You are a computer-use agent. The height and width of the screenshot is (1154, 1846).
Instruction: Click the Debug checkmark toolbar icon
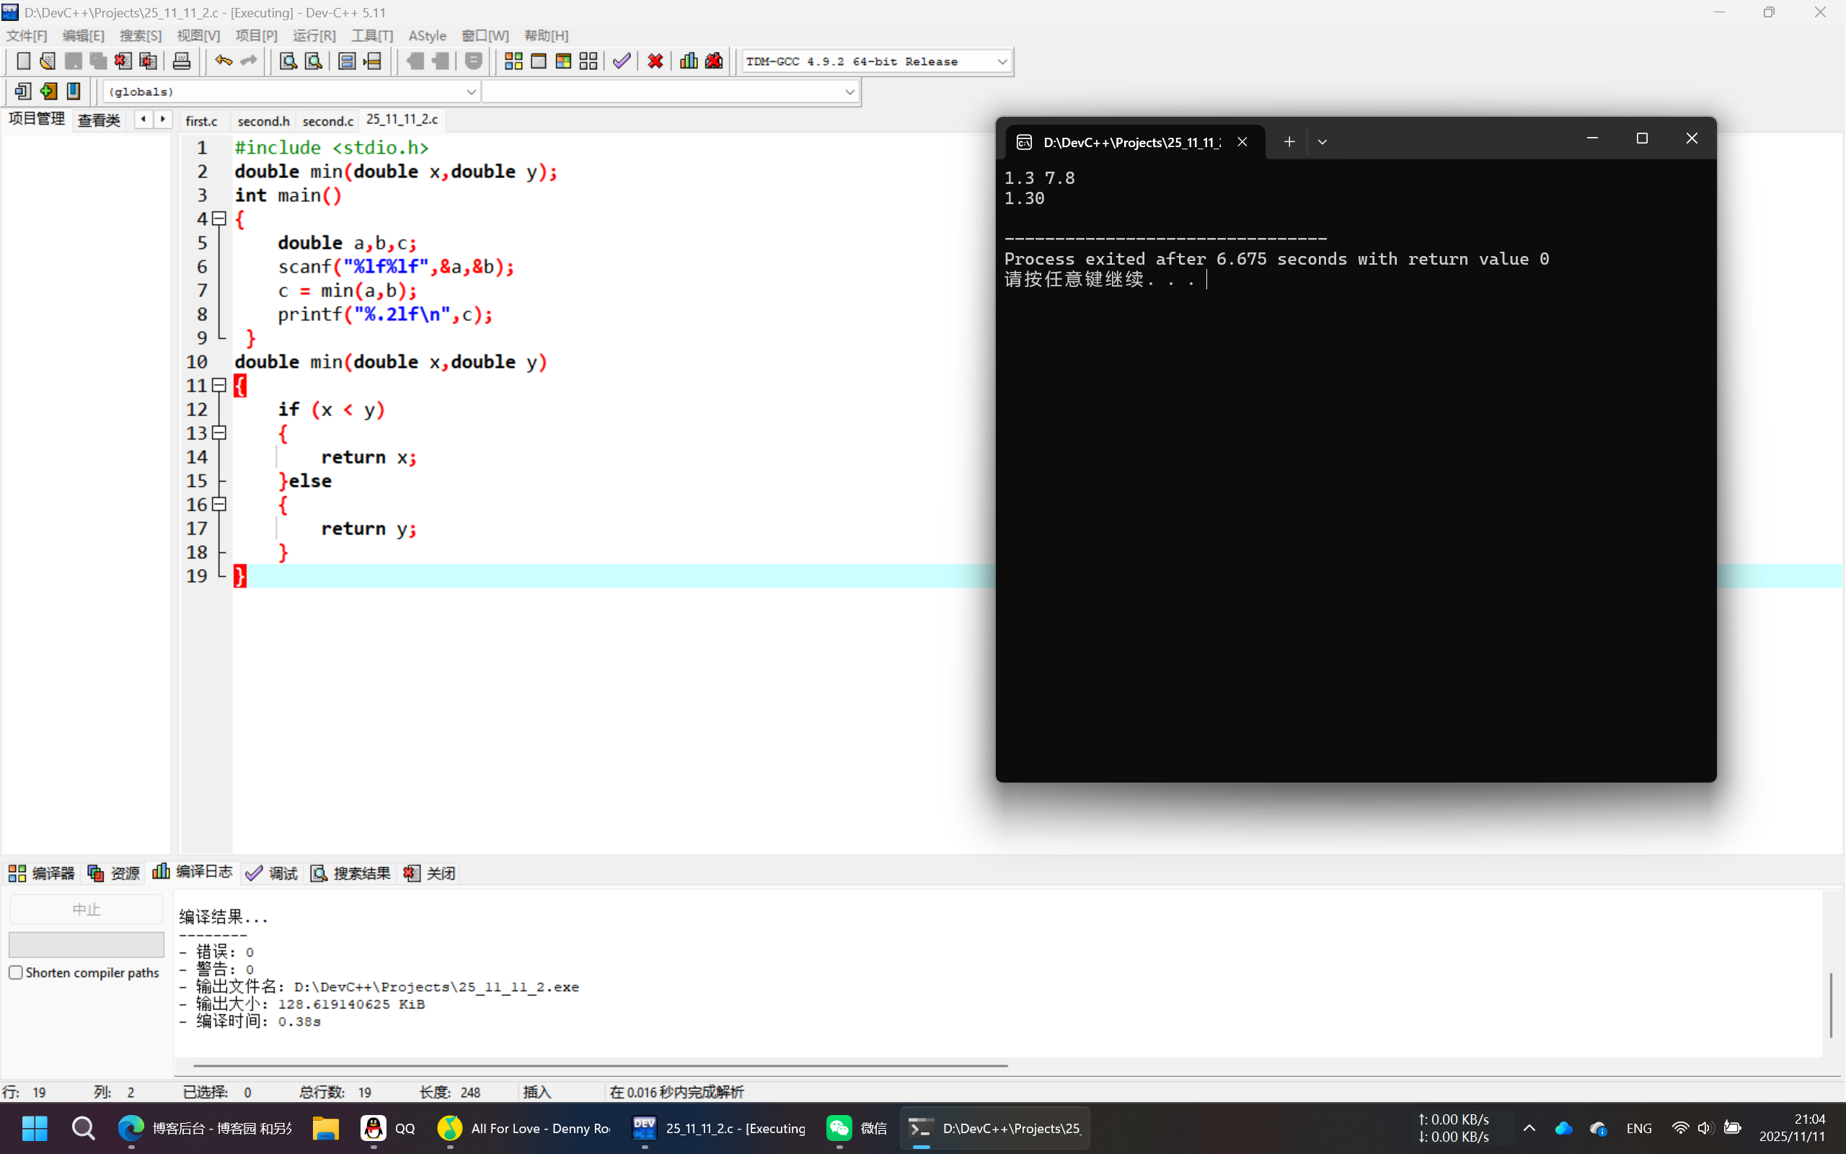tap(622, 61)
